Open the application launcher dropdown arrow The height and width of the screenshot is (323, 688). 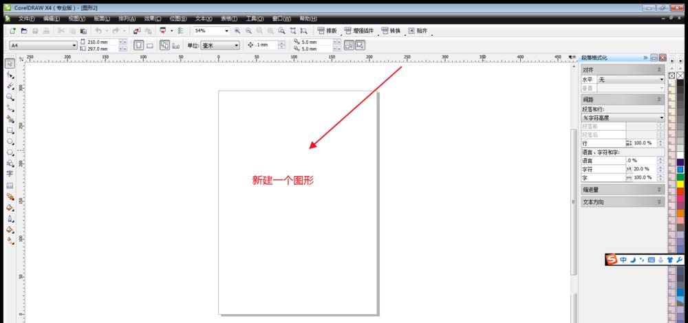171,31
